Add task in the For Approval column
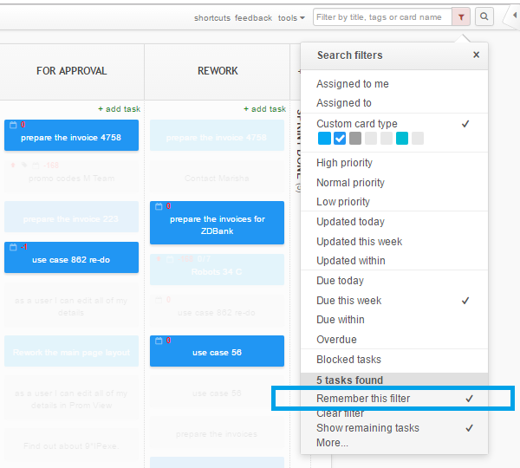Image resolution: width=520 pixels, height=468 pixels. click(120, 109)
